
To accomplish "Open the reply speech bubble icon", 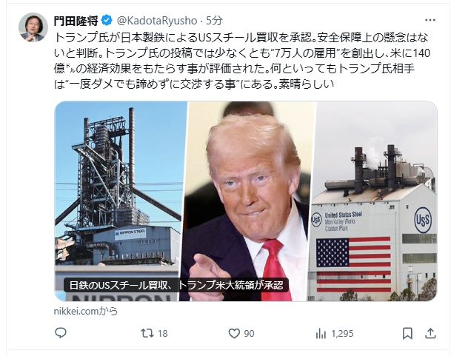I will tap(61, 333).
